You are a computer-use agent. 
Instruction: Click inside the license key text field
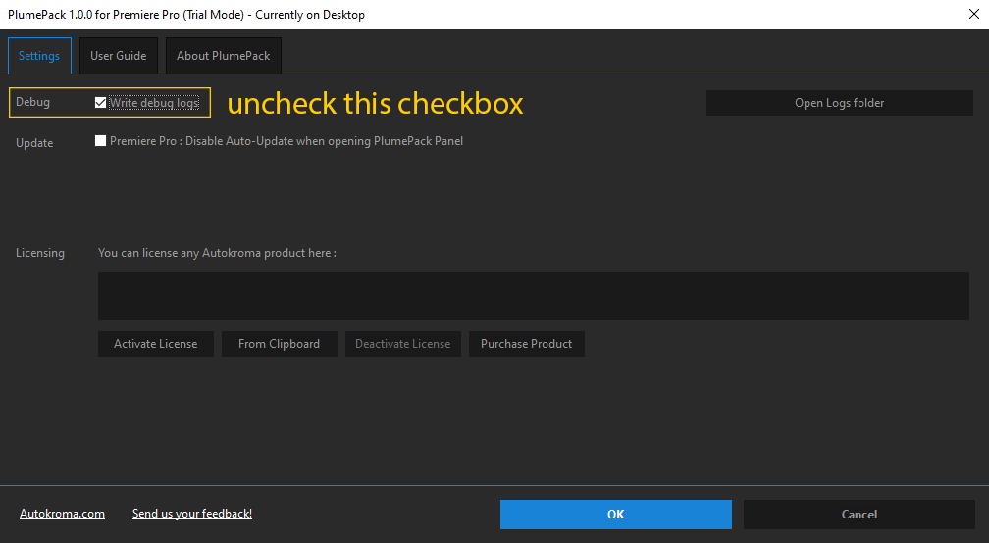[533, 296]
